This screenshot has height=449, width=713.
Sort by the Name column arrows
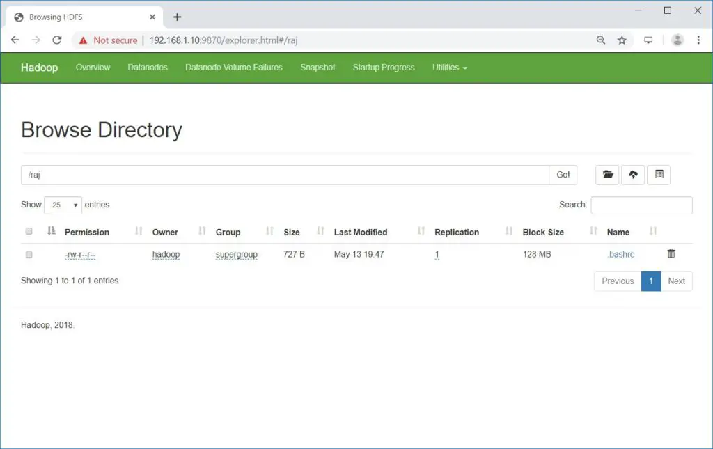click(653, 231)
